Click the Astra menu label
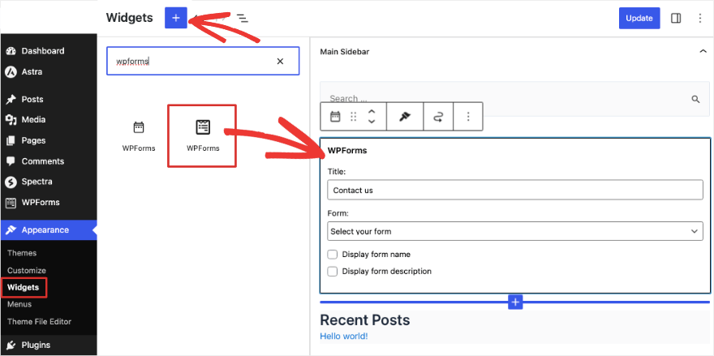This screenshot has width=714, height=356. pyautogui.click(x=32, y=72)
